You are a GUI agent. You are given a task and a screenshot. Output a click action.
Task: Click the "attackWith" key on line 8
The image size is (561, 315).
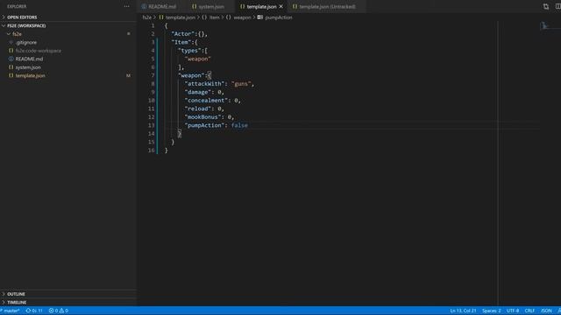click(204, 84)
